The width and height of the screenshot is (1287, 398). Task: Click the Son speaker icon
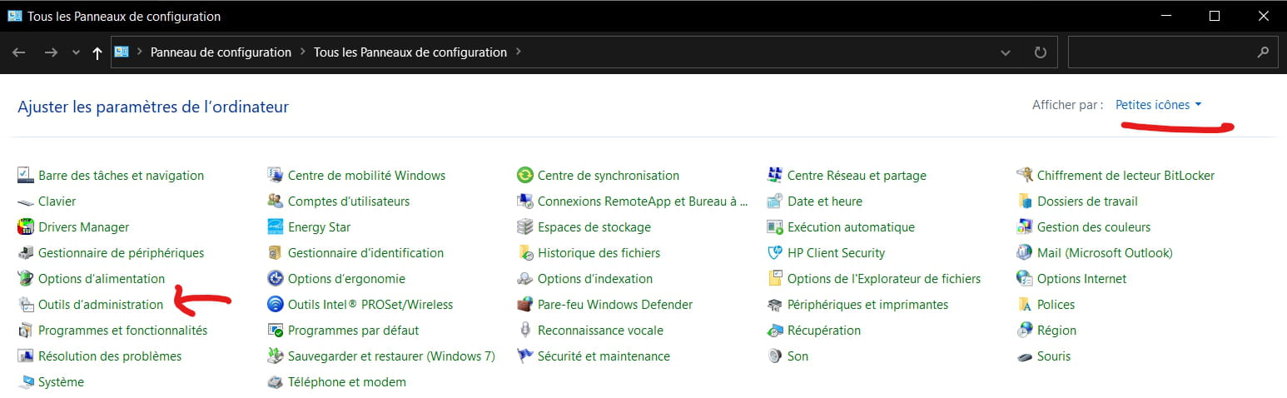point(774,356)
